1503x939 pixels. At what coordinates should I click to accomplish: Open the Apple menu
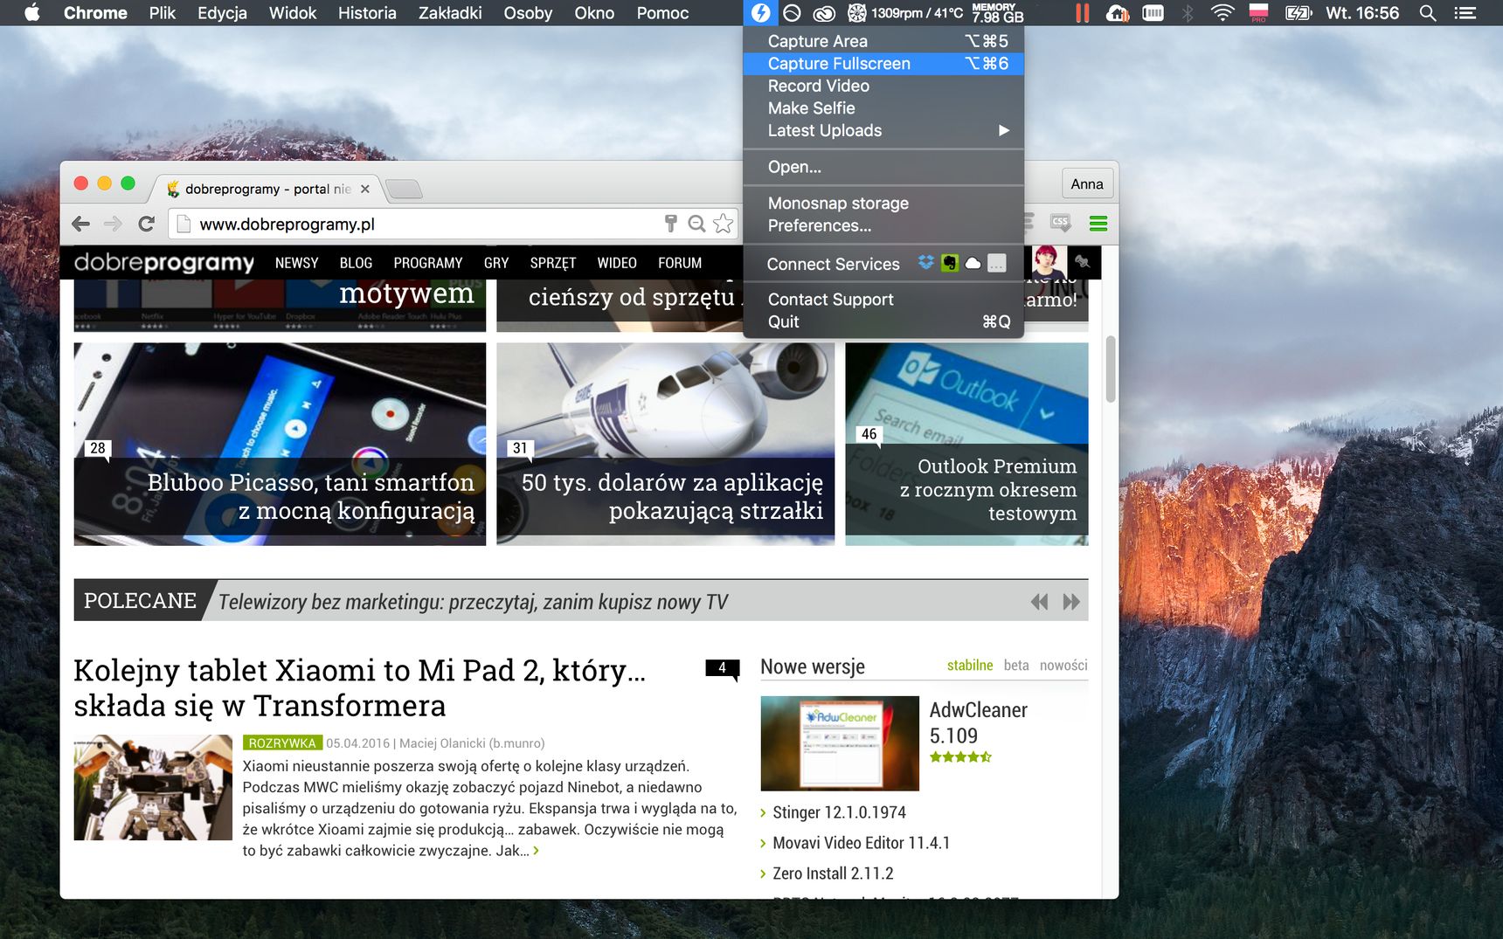31,12
